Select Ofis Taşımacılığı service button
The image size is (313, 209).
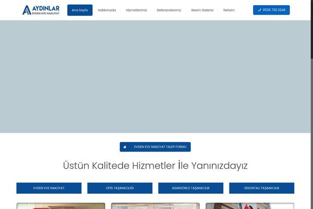point(120,188)
